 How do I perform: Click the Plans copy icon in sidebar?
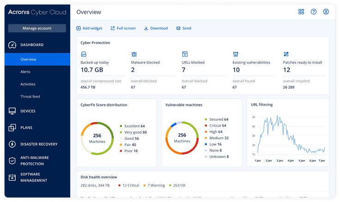12,128
